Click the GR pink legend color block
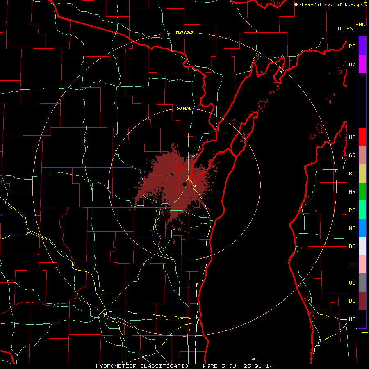The image size is (369, 369). [x=362, y=155]
